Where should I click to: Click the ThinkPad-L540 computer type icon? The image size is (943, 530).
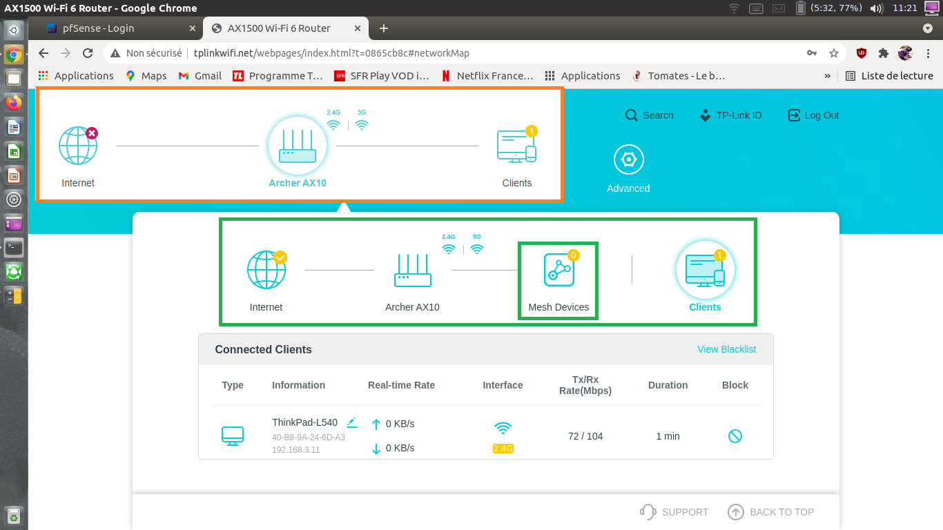tap(233, 436)
